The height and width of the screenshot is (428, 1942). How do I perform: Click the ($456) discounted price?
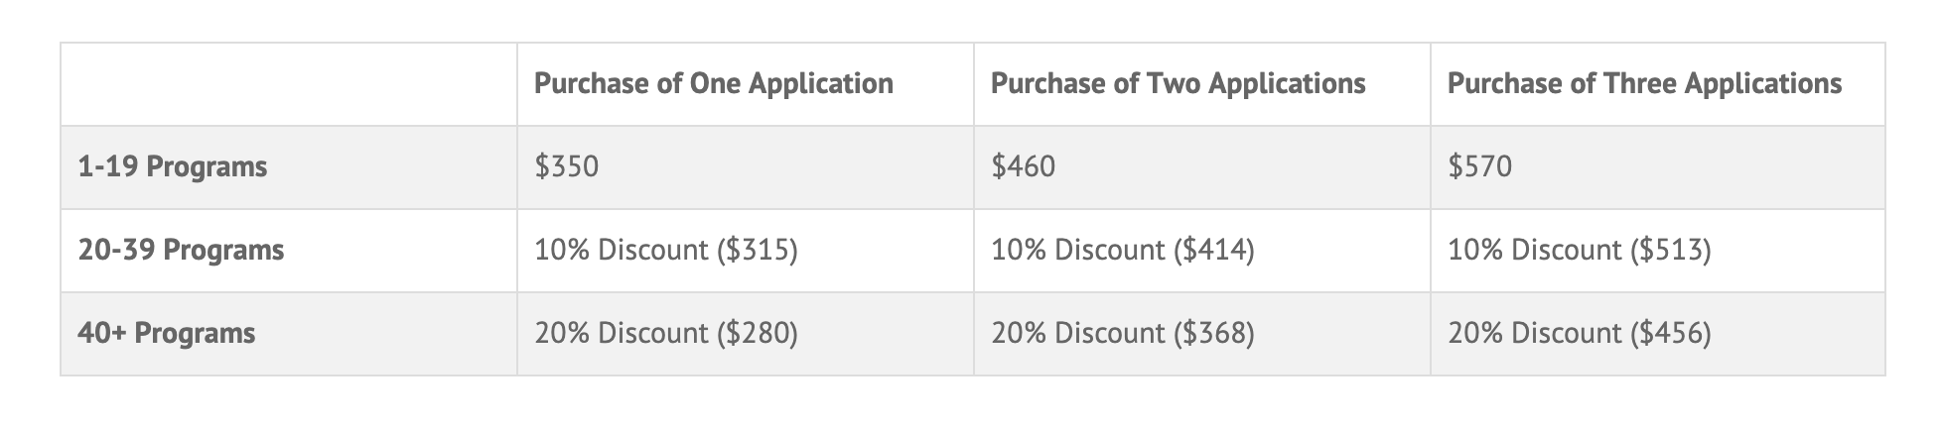(x=1671, y=333)
